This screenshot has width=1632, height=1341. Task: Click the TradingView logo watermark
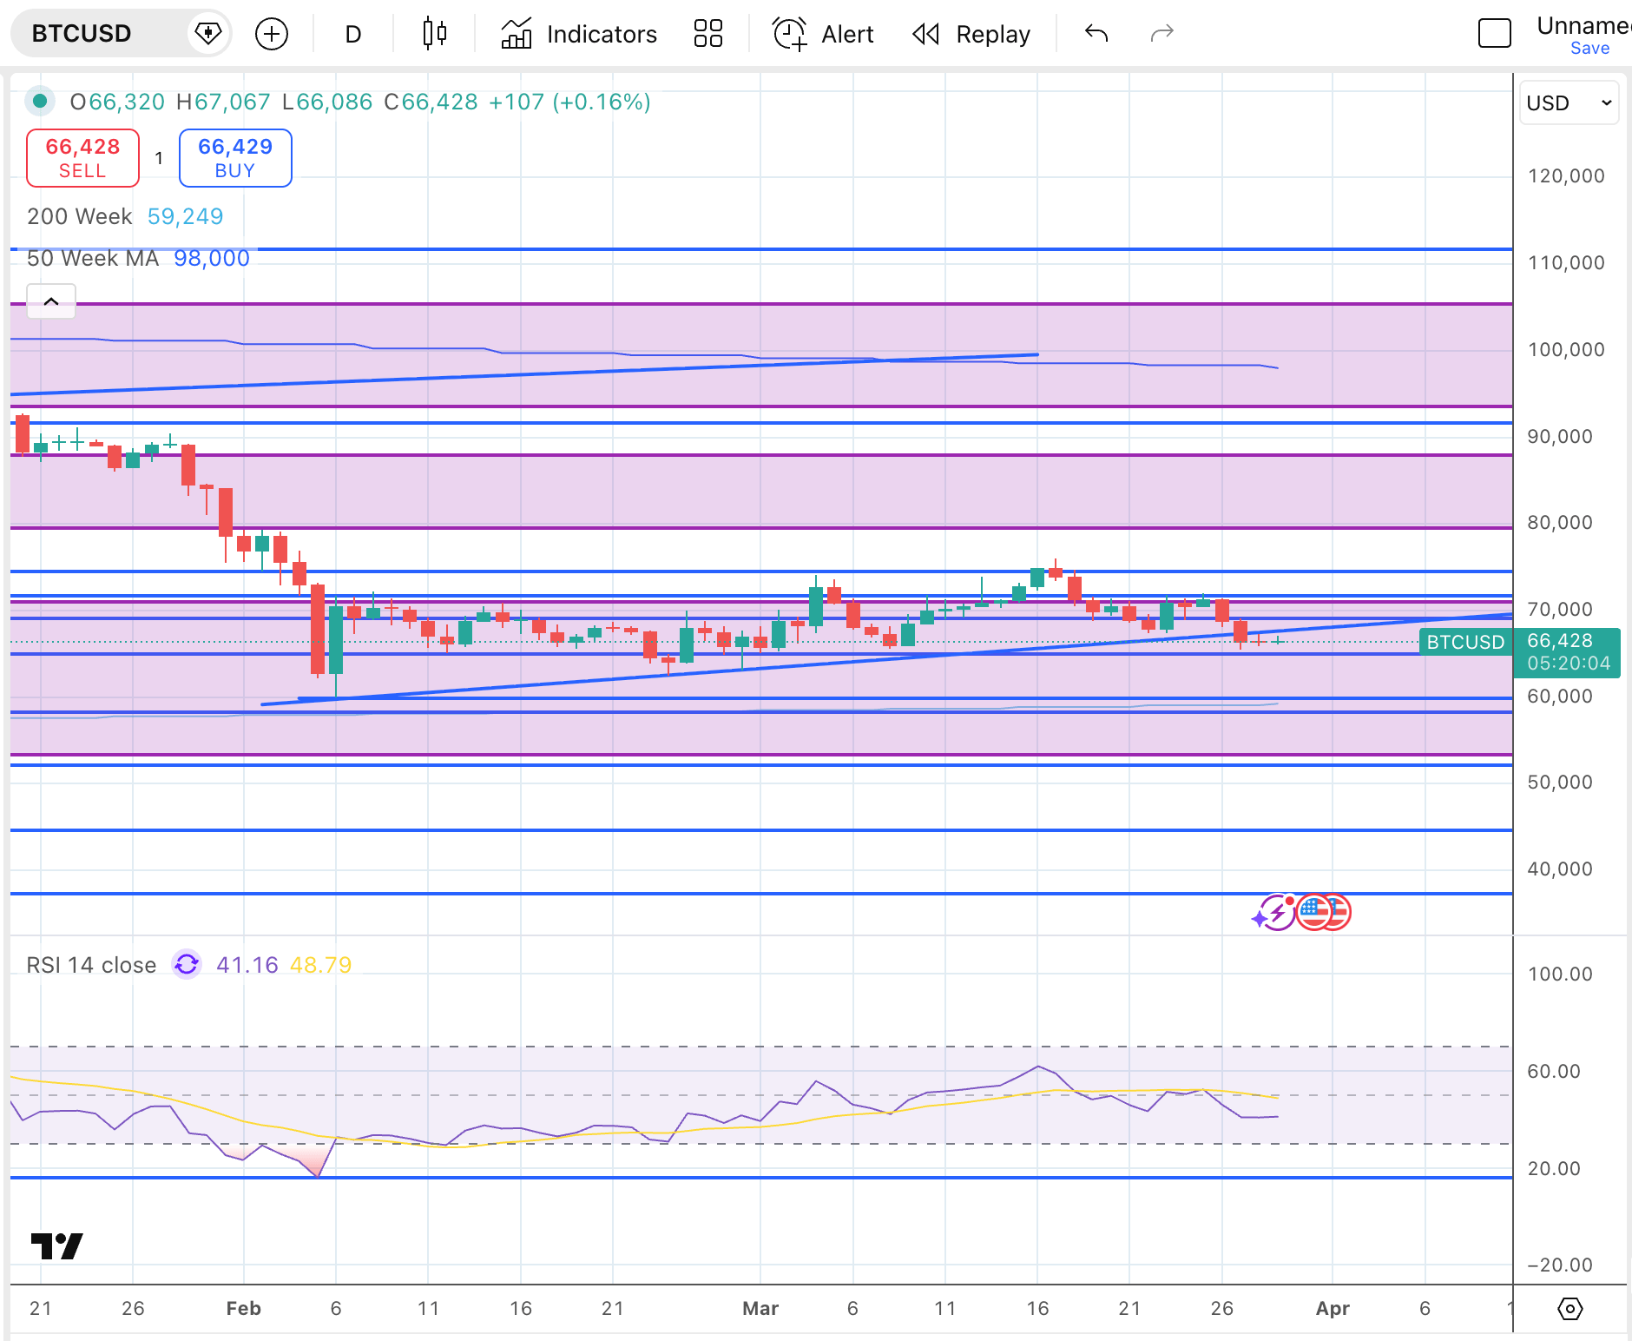(x=56, y=1246)
